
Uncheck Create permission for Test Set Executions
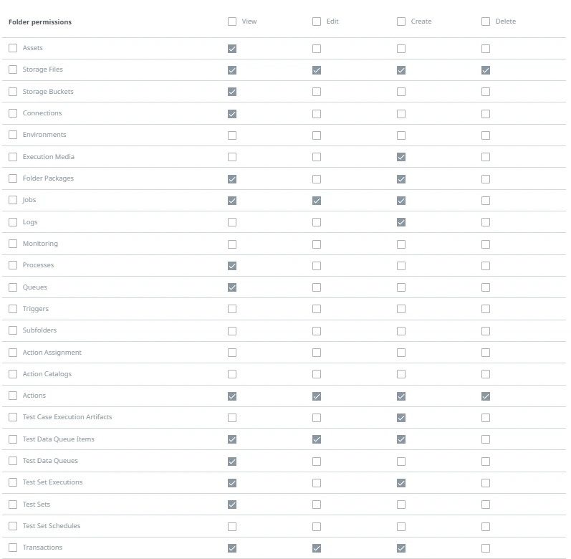coord(401,483)
